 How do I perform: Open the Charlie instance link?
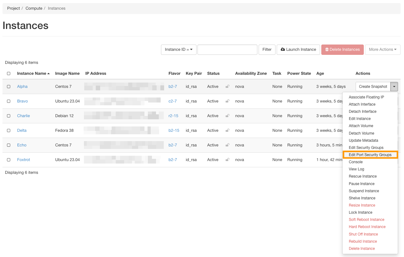click(23, 116)
